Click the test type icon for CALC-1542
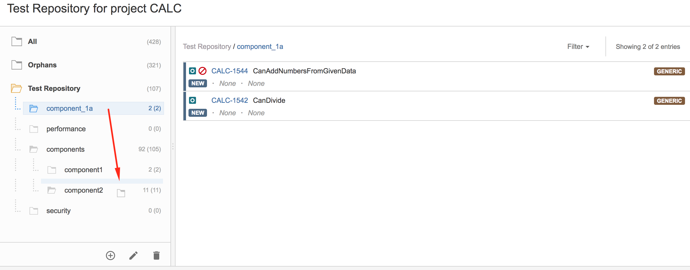This screenshot has height=270, width=690. [x=192, y=100]
